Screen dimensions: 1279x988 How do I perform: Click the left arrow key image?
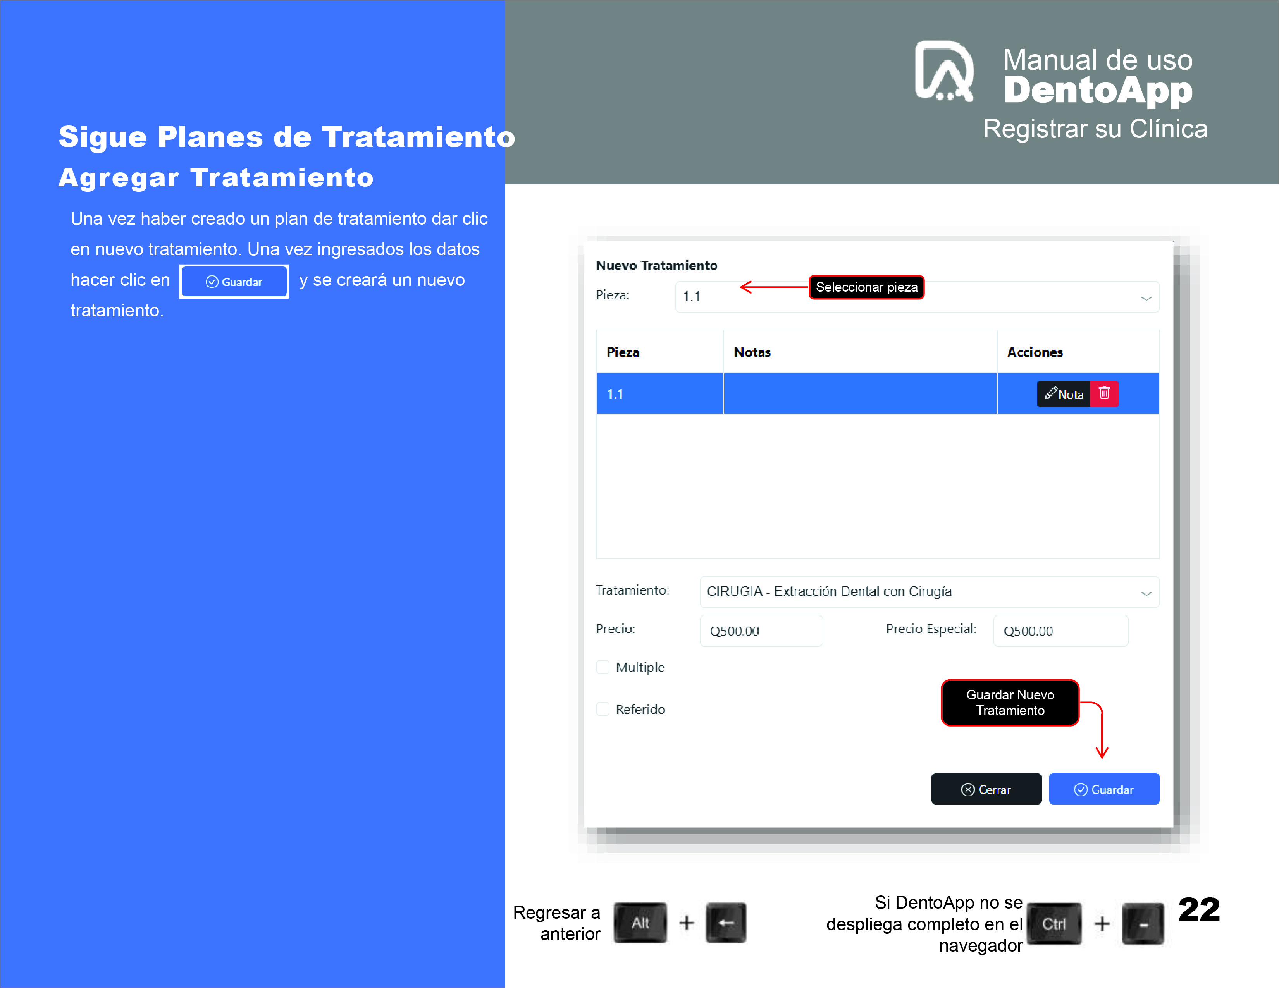[x=726, y=923]
